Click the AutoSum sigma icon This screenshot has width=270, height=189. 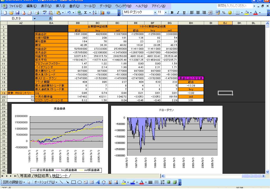click(86, 12)
